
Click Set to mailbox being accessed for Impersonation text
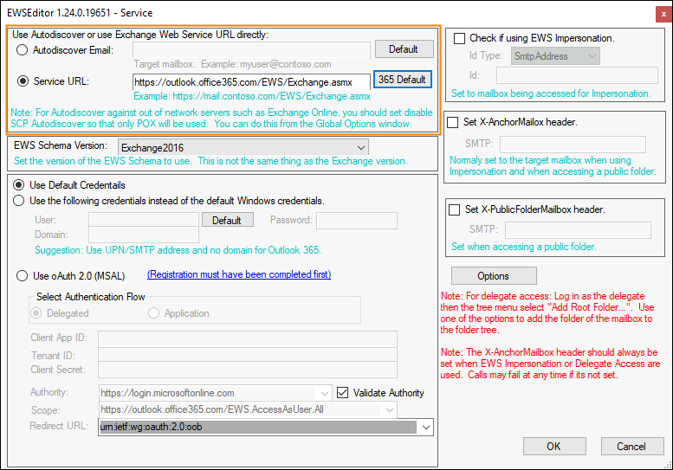[551, 93]
